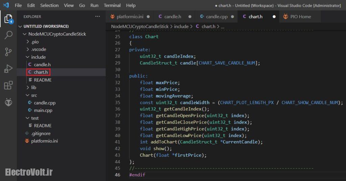Open main.cpp in the file tree
The height and width of the screenshot is (181, 346).
43,110
